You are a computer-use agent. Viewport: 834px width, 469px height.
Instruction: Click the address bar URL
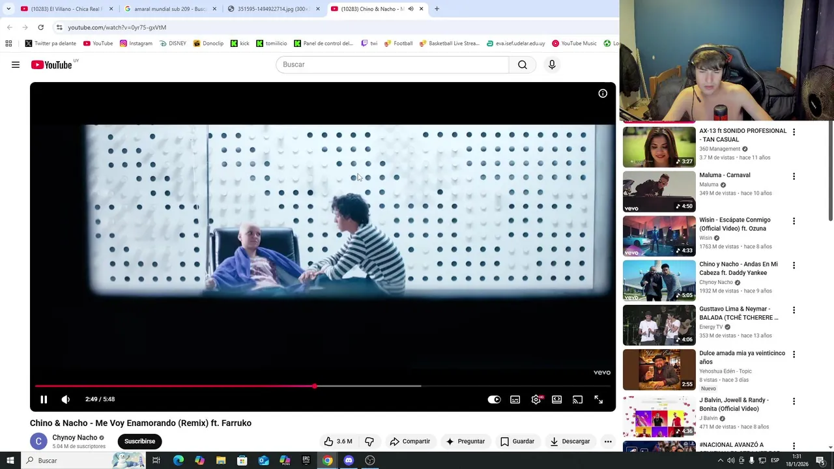[117, 27]
